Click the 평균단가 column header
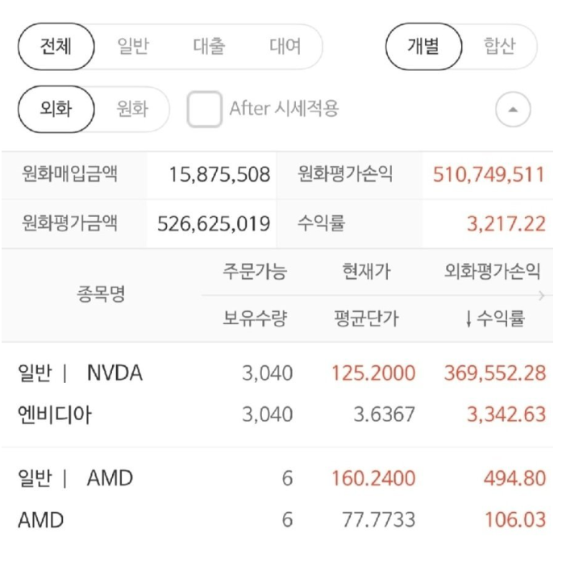 click(366, 319)
